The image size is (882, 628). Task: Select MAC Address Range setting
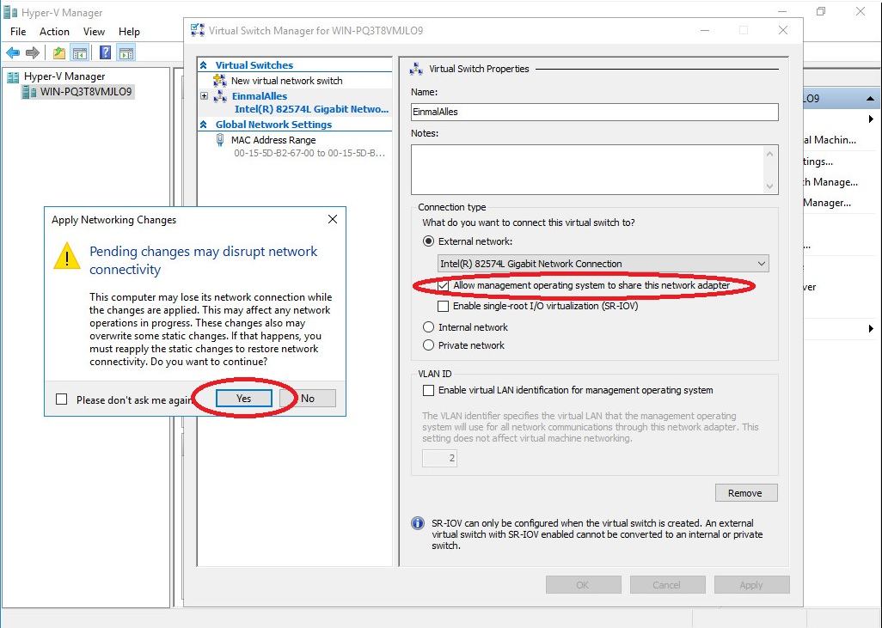click(x=273, y=140)
